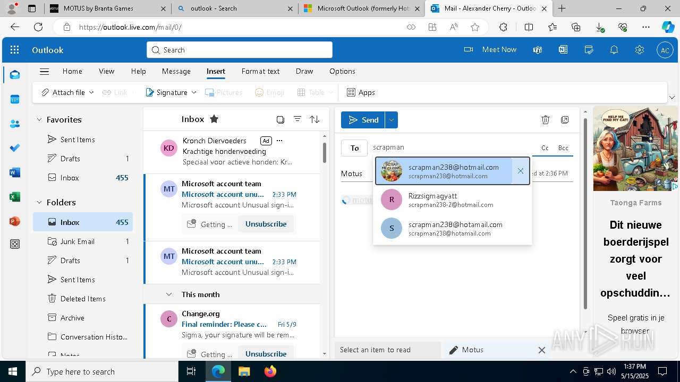Remove scrapman238@hotmail.com suggestion
This screenshot has width=680, height=382.
[521, 171]
